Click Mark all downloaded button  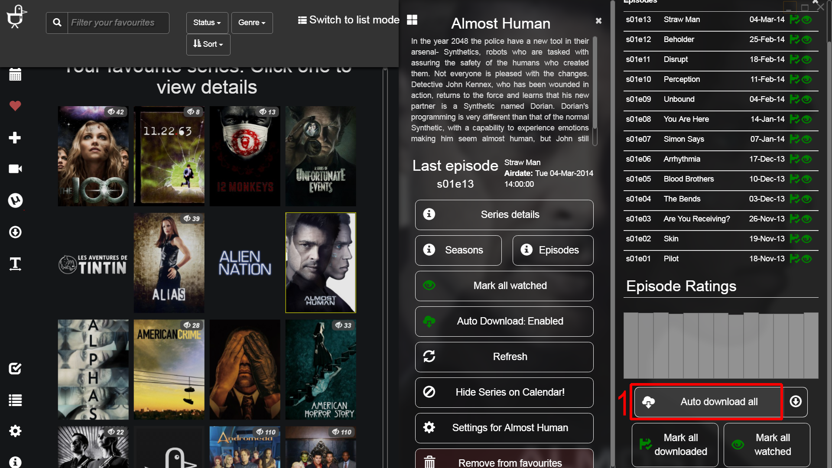tap(675, 445)
